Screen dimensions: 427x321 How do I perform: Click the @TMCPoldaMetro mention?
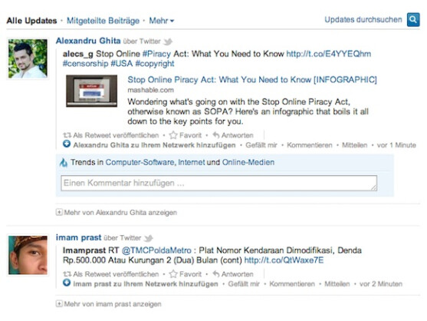156,250
